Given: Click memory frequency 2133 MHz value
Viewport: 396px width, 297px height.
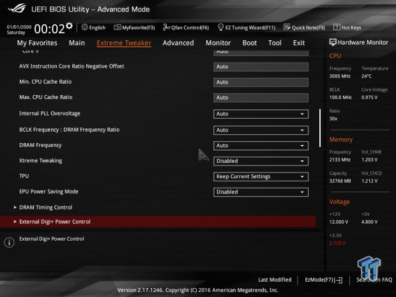Looking at the screenshot, I should [340, 160].
